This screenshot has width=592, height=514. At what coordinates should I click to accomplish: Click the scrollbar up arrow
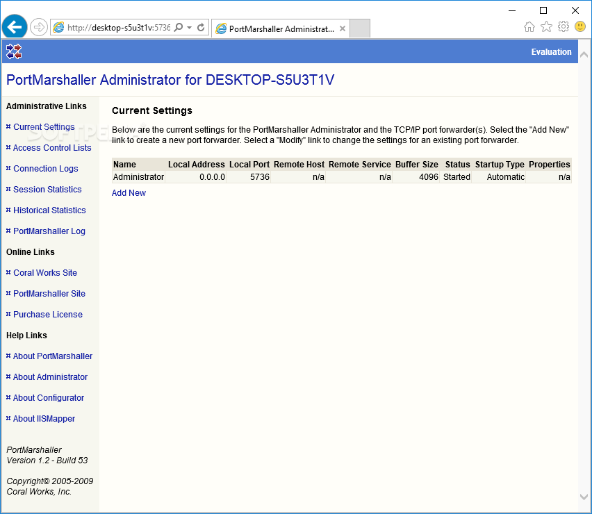(x=584, y=55)
